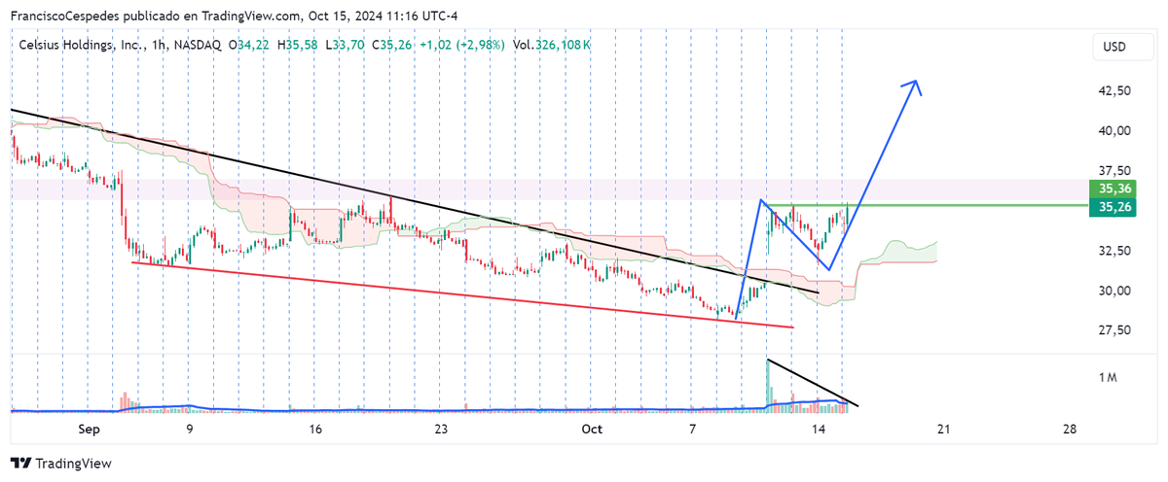This screenshot has height=482, width=1168.
Task: Click the 30,00 price axis label
Action: click(1113, 291)
